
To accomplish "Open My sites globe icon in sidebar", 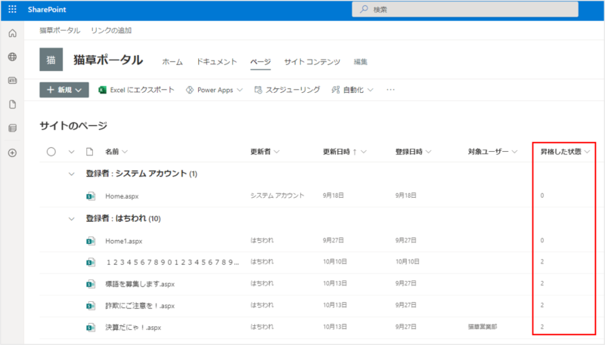I will [x=12, y=57].
